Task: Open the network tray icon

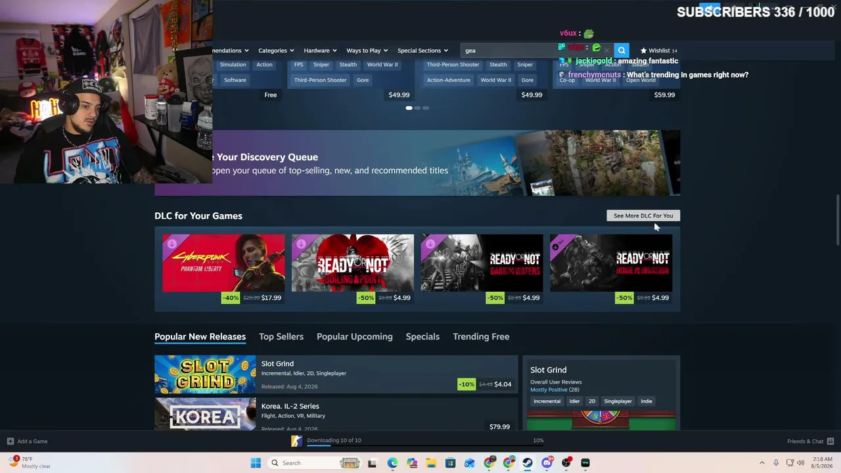Action: [790, 463]
